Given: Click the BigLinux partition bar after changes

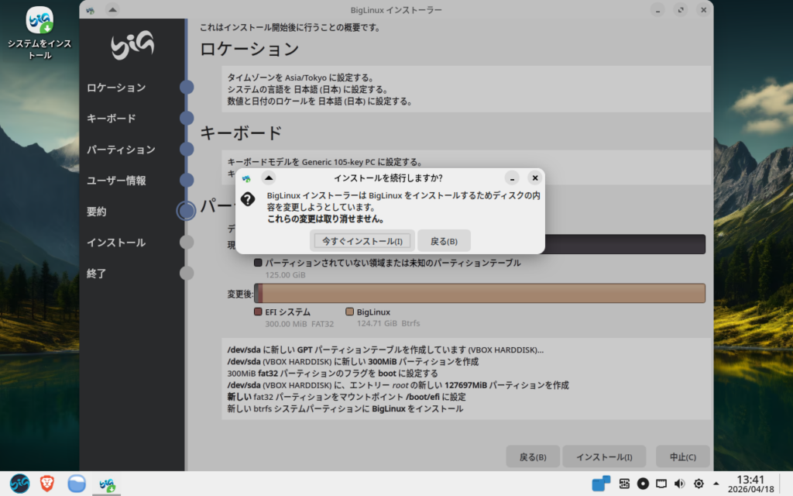Looking at the screenshot, I should 483,293.
